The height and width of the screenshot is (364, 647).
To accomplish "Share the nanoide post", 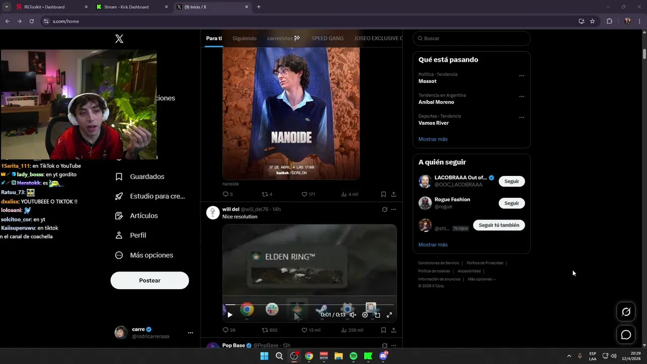I will pos(394,194).
